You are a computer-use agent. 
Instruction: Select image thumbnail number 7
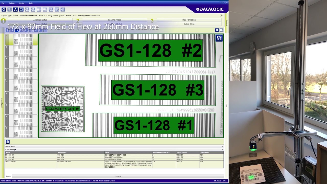[x=21, y=132]
